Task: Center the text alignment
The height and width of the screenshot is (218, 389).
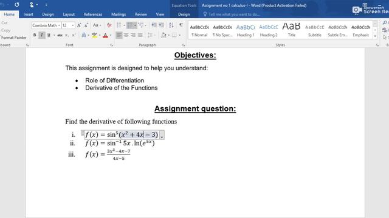Action: (x=126, y=35)
